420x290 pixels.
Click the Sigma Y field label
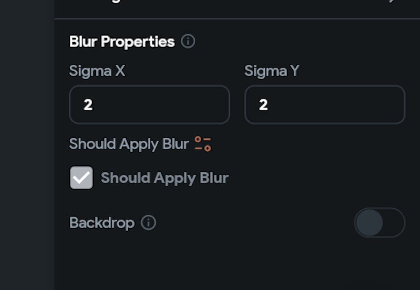tap(272, 71)
